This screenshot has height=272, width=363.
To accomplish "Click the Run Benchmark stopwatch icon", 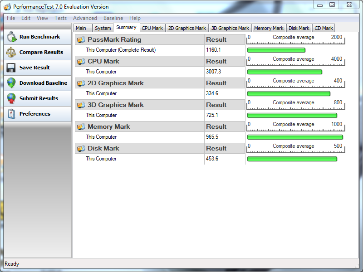I will (x=12, y=37).
